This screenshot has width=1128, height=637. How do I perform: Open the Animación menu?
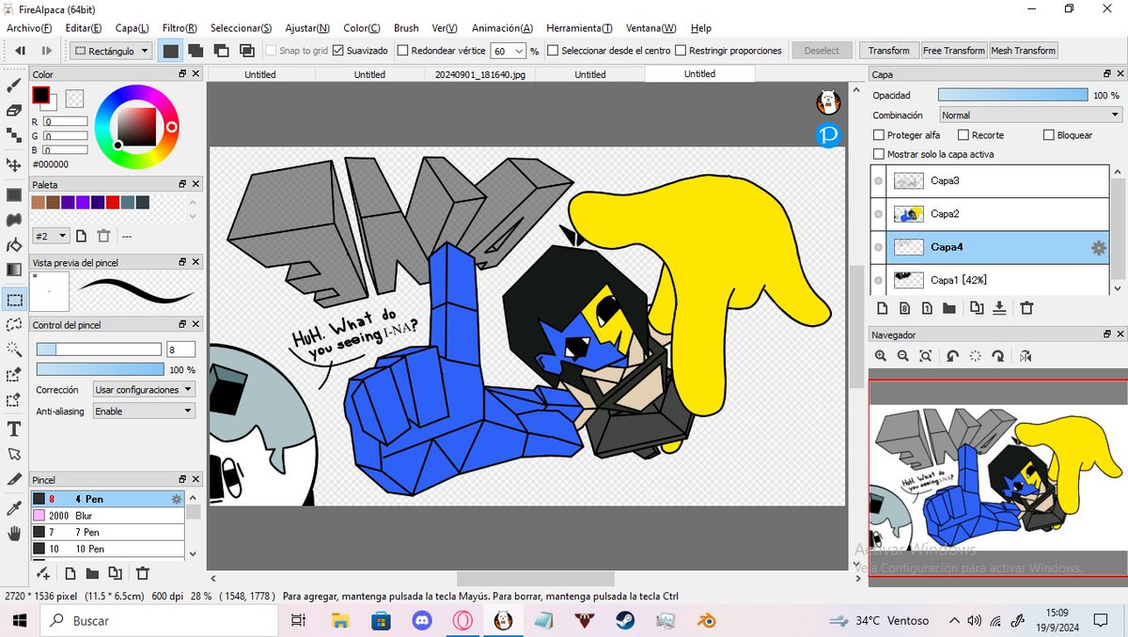point(502,28)
